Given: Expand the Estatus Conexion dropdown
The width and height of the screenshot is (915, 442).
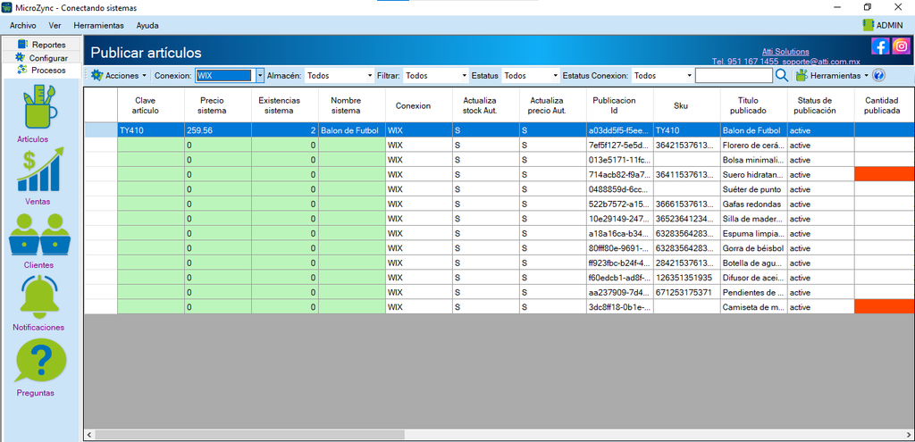Looking at the screenshot, I should click(x=689, y=75).
